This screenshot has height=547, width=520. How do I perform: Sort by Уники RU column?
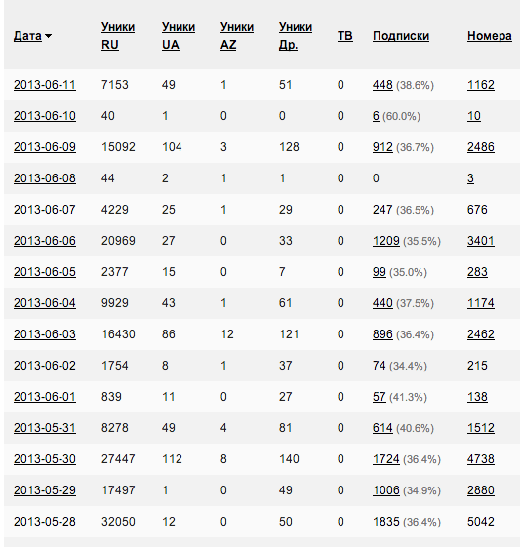point(118,36)
